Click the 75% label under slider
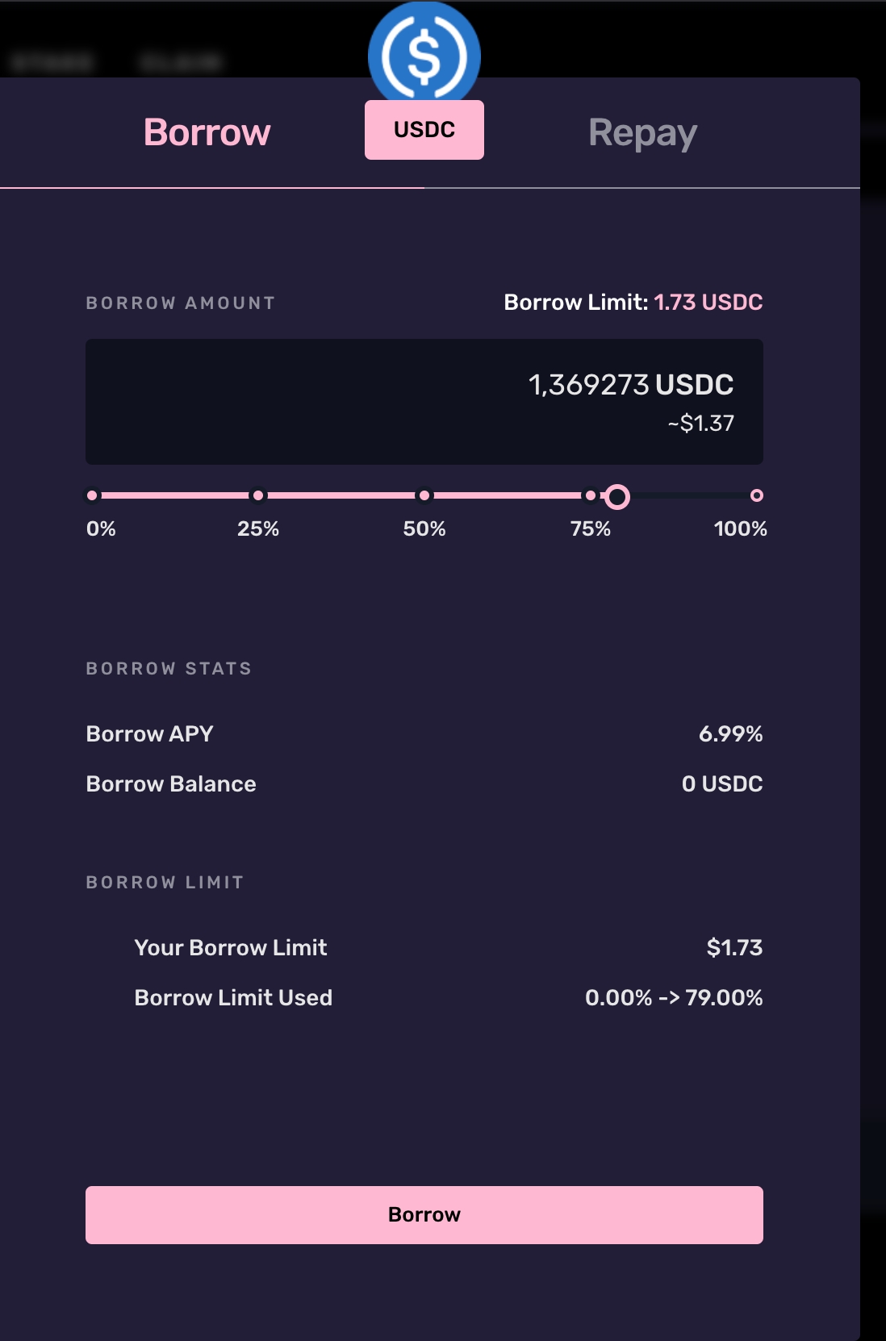The image size is (886, 1341). [591, 529]
